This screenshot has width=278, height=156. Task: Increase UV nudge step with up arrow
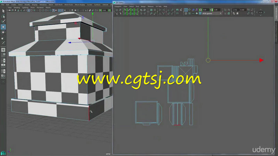click(261, 9)
